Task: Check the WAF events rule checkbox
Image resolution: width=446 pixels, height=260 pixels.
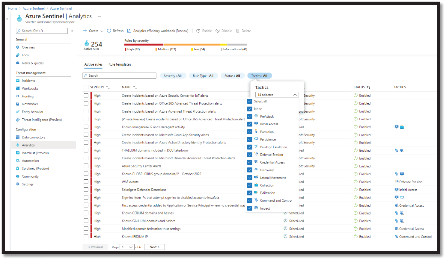Action: click(x=86, y=182)
